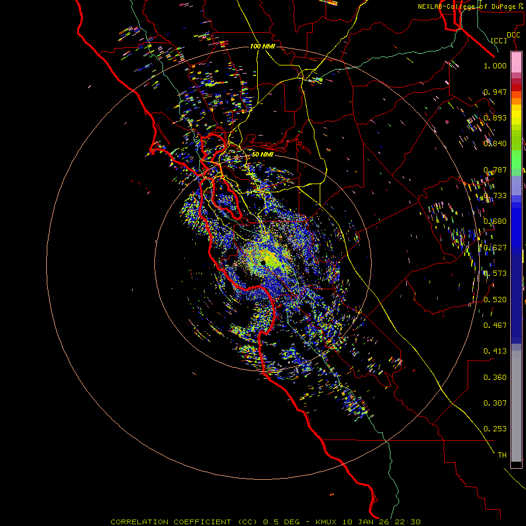This screenshot has width=526, height=526.
Task: Click the 22:30 timestamp in caption
Action: (x=408, y=522)
